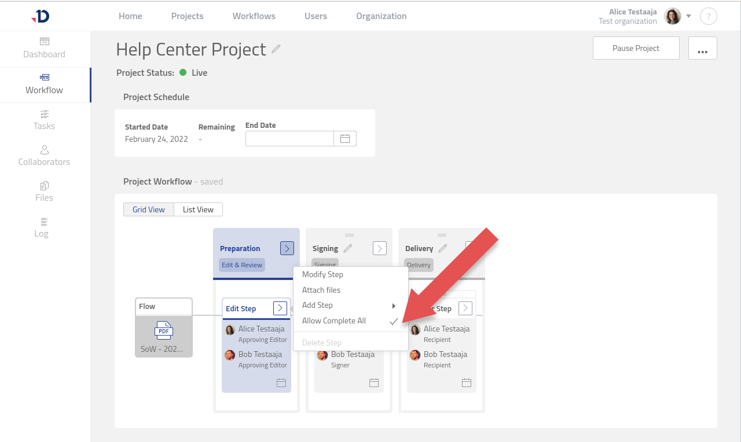Select Attach files menu entry

[321, 290]
